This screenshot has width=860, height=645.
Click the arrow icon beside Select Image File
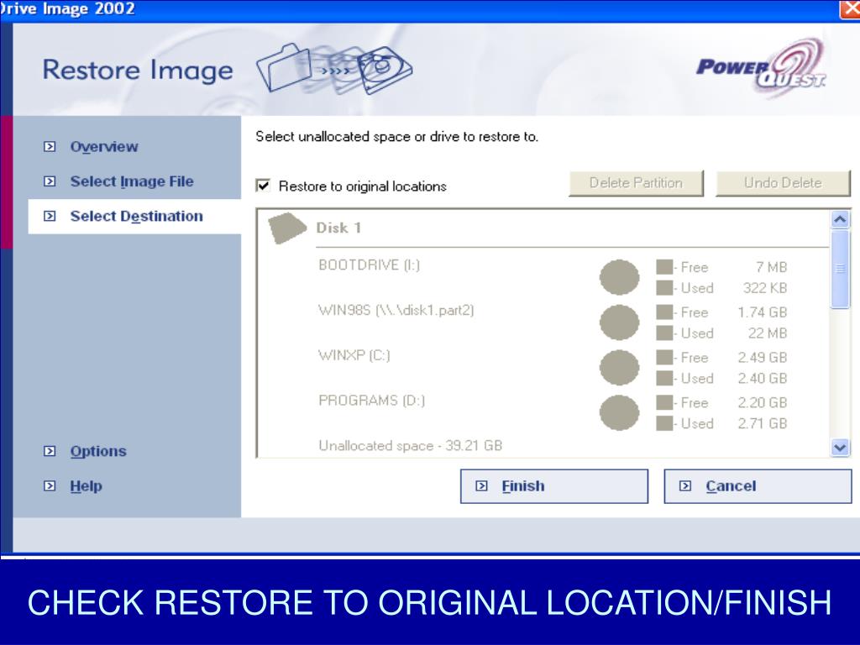tap(50, 181)
